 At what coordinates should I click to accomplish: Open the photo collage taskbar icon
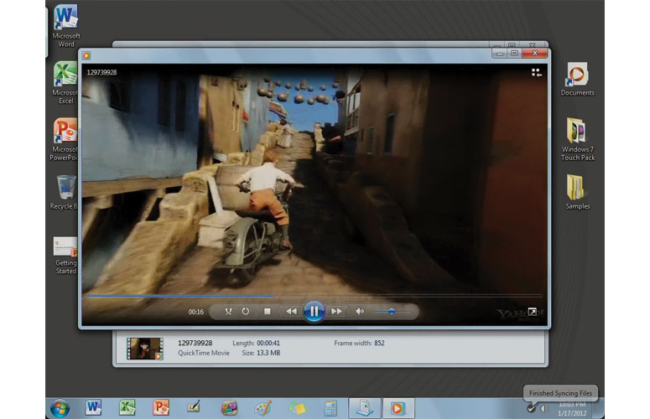coord(229,408)
